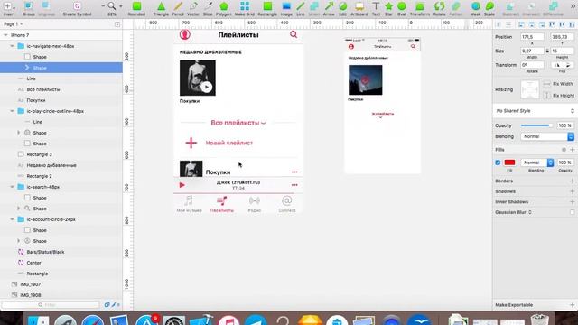578x325 pixels.
Task: Click the Scale tool
Action: point(489,8)
